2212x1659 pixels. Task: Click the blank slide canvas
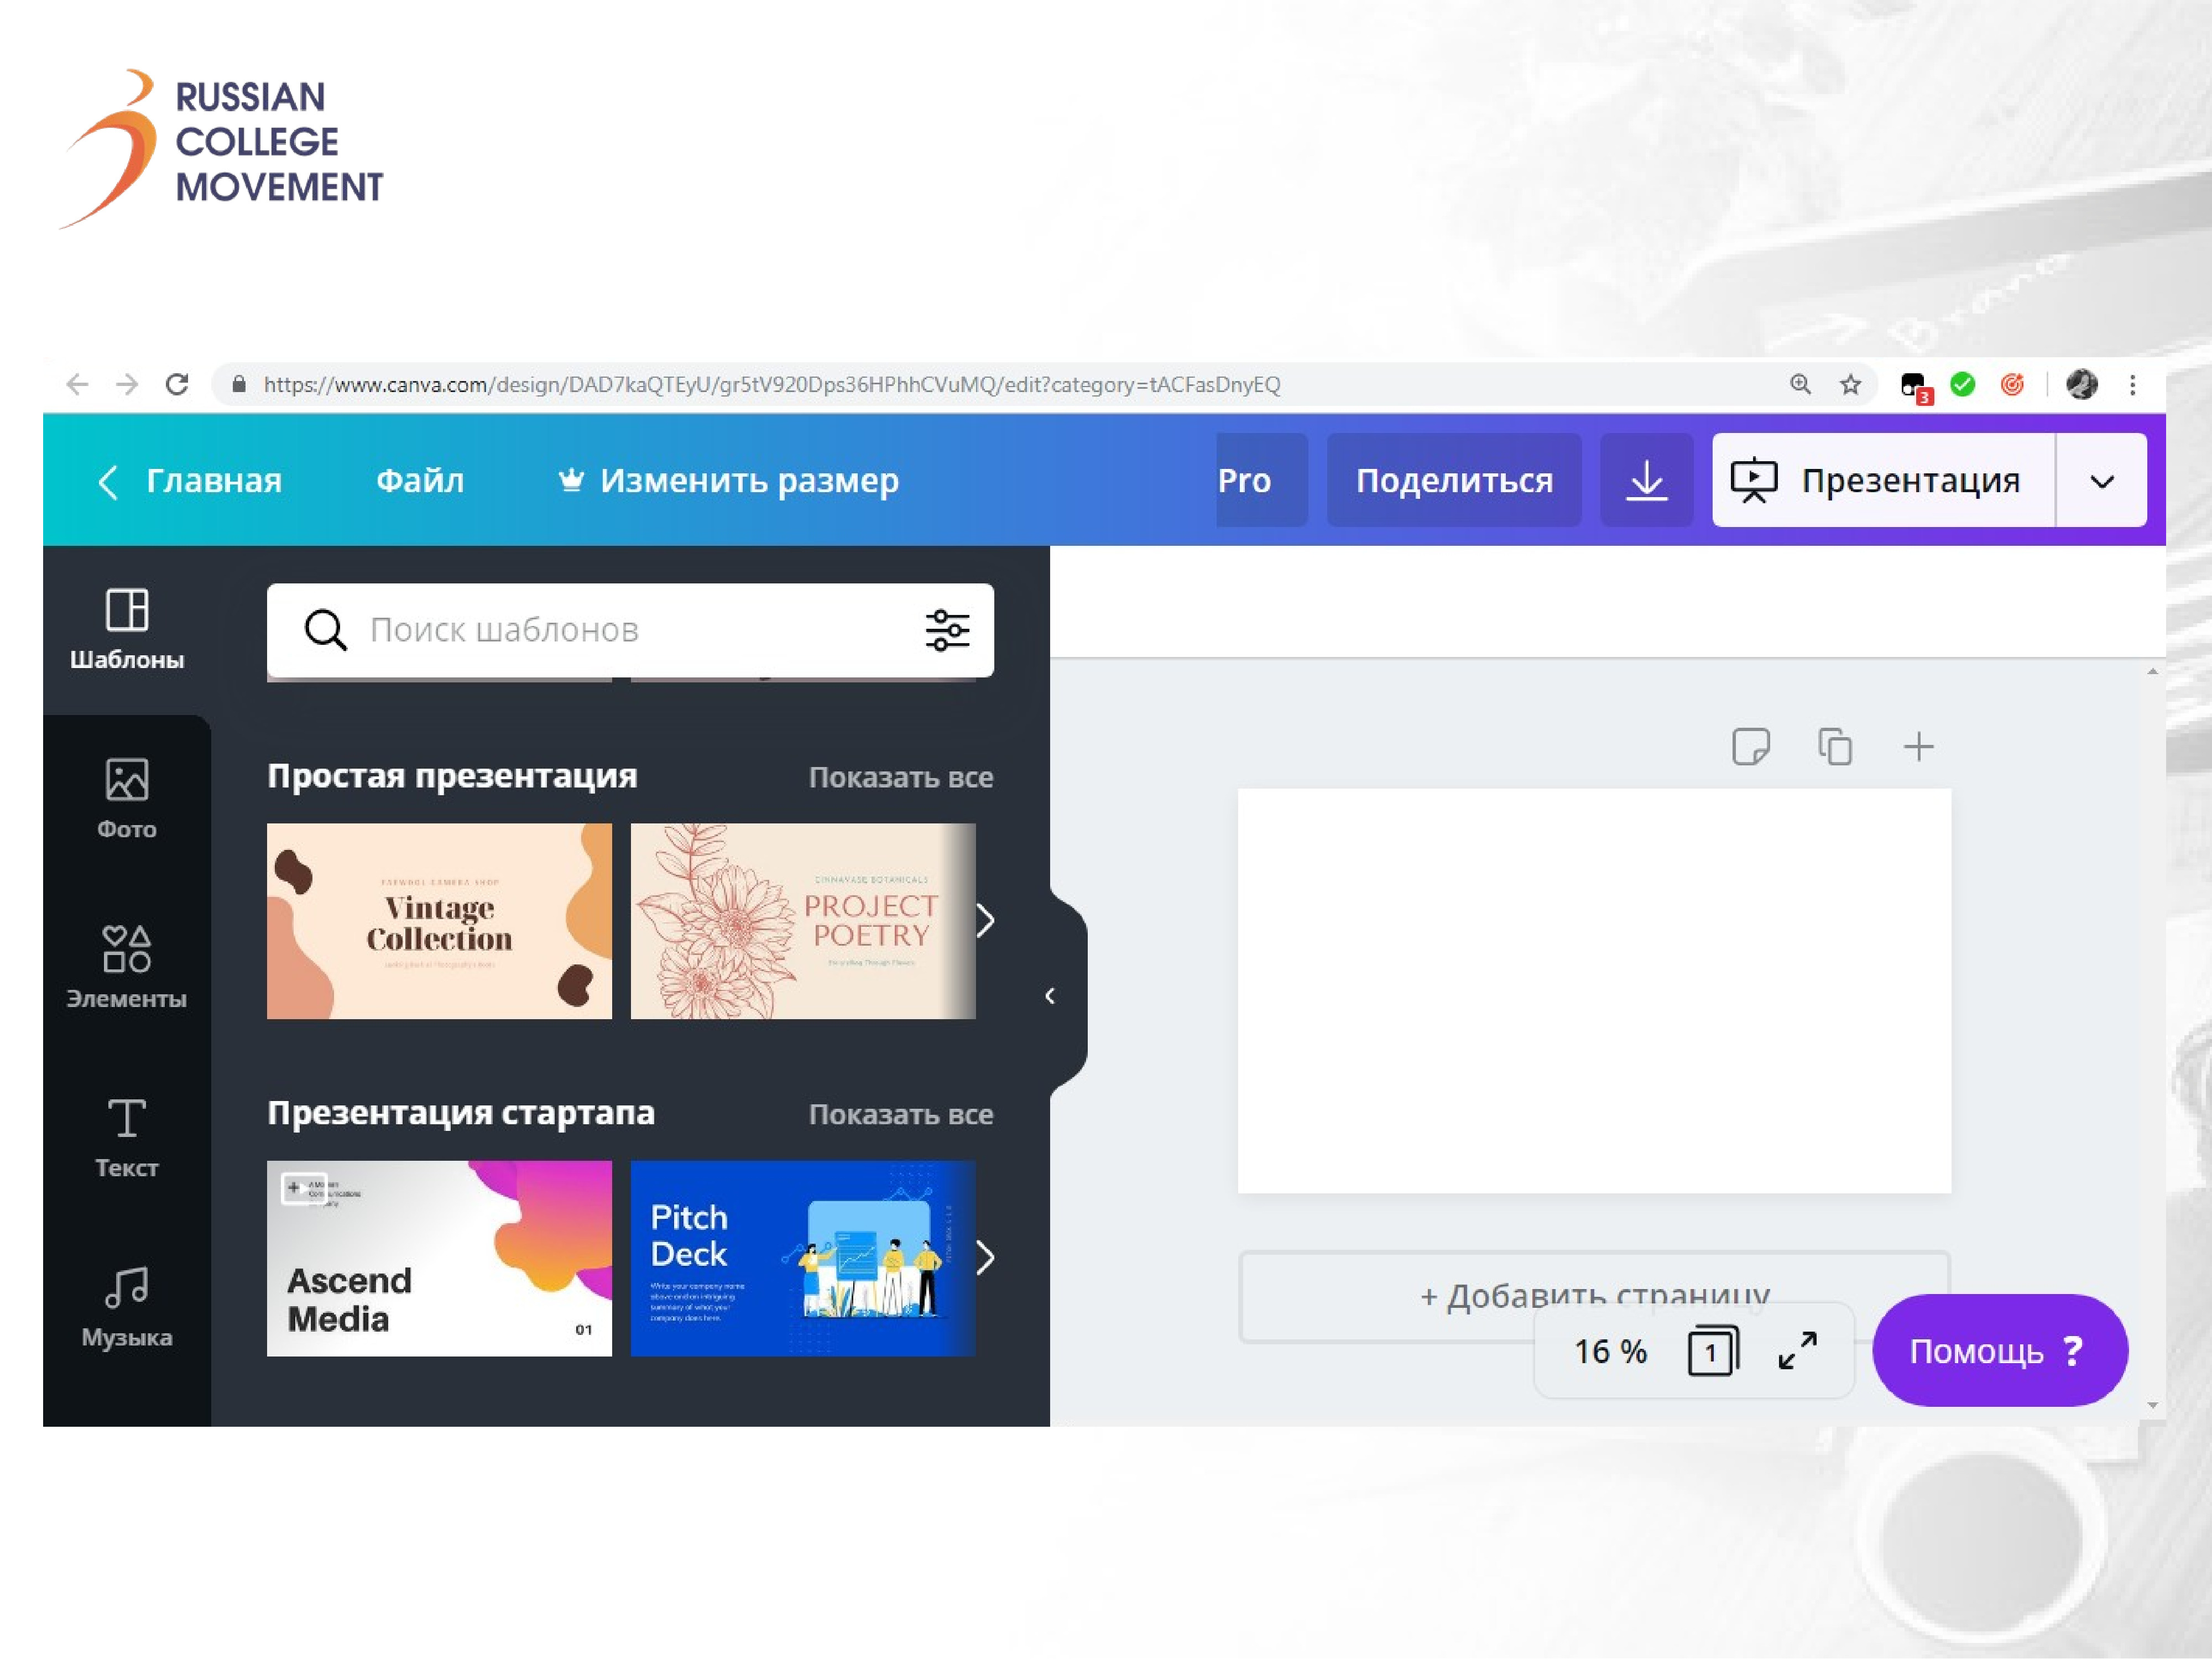1594,991
